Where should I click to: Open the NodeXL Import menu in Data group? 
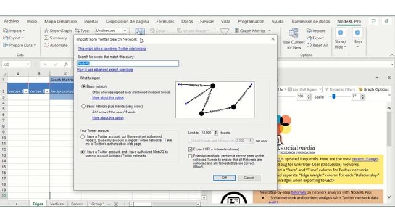pos(14,31)
